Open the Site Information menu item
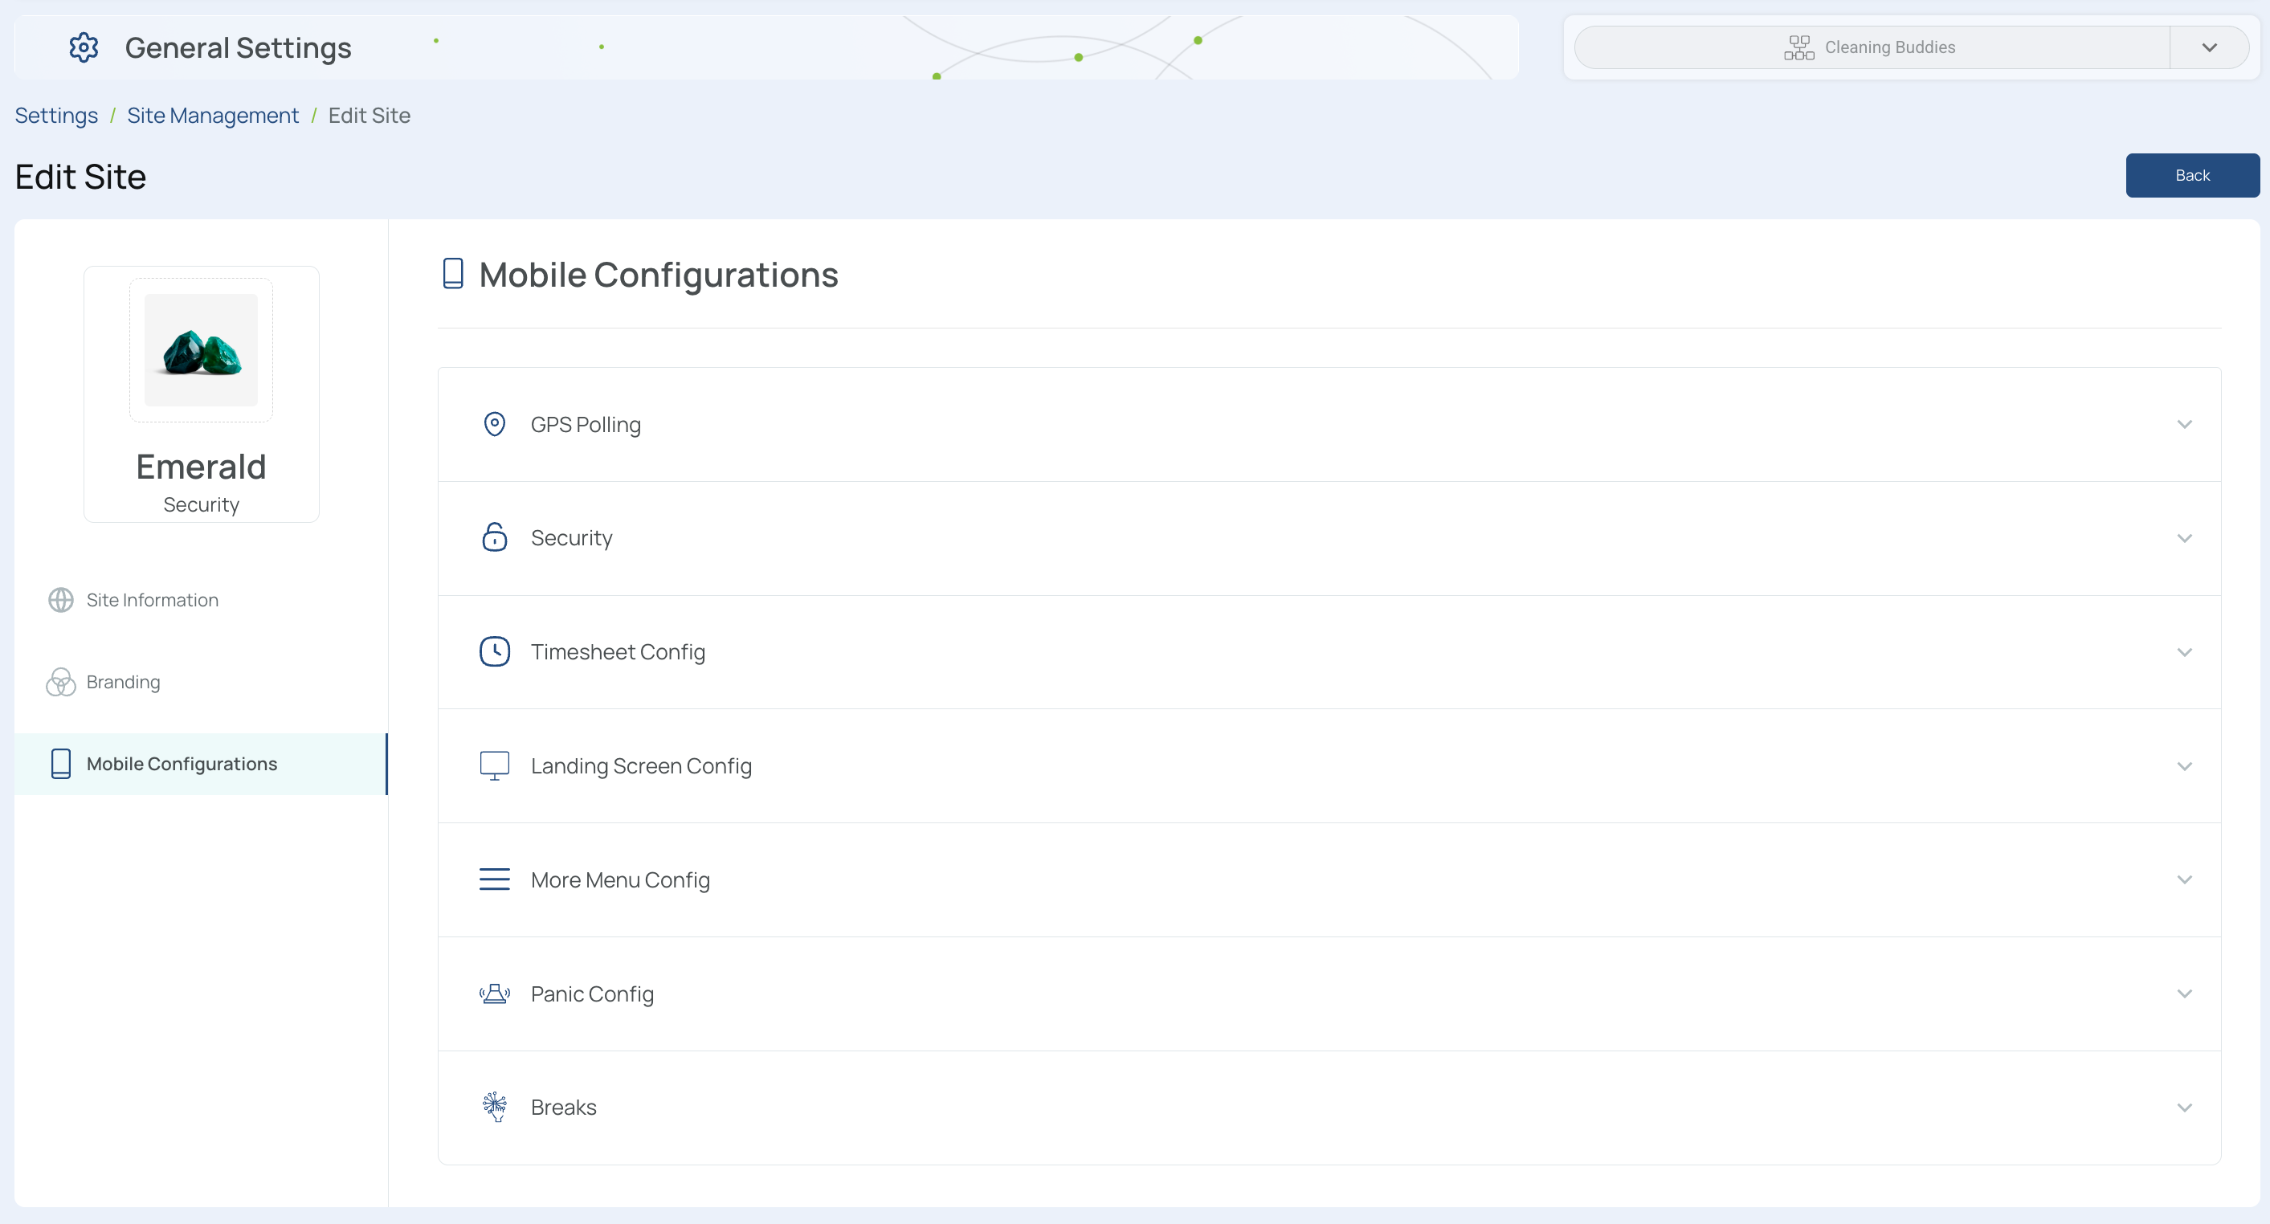2270x1224 pixels. pyautogui.click(x=201, y=600)
